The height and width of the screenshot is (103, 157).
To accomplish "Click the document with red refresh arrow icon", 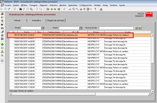I will (31, 9).
